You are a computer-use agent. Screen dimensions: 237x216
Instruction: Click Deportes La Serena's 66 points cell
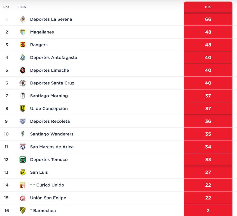pyautogui.click(x=208, y=19)
